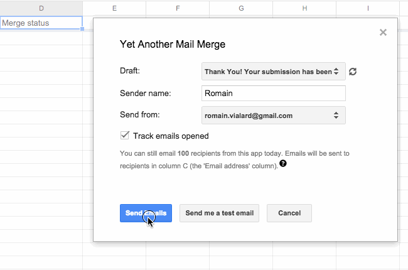Open the Draft dropdown

pyautogui.click(x=274, y=72)
